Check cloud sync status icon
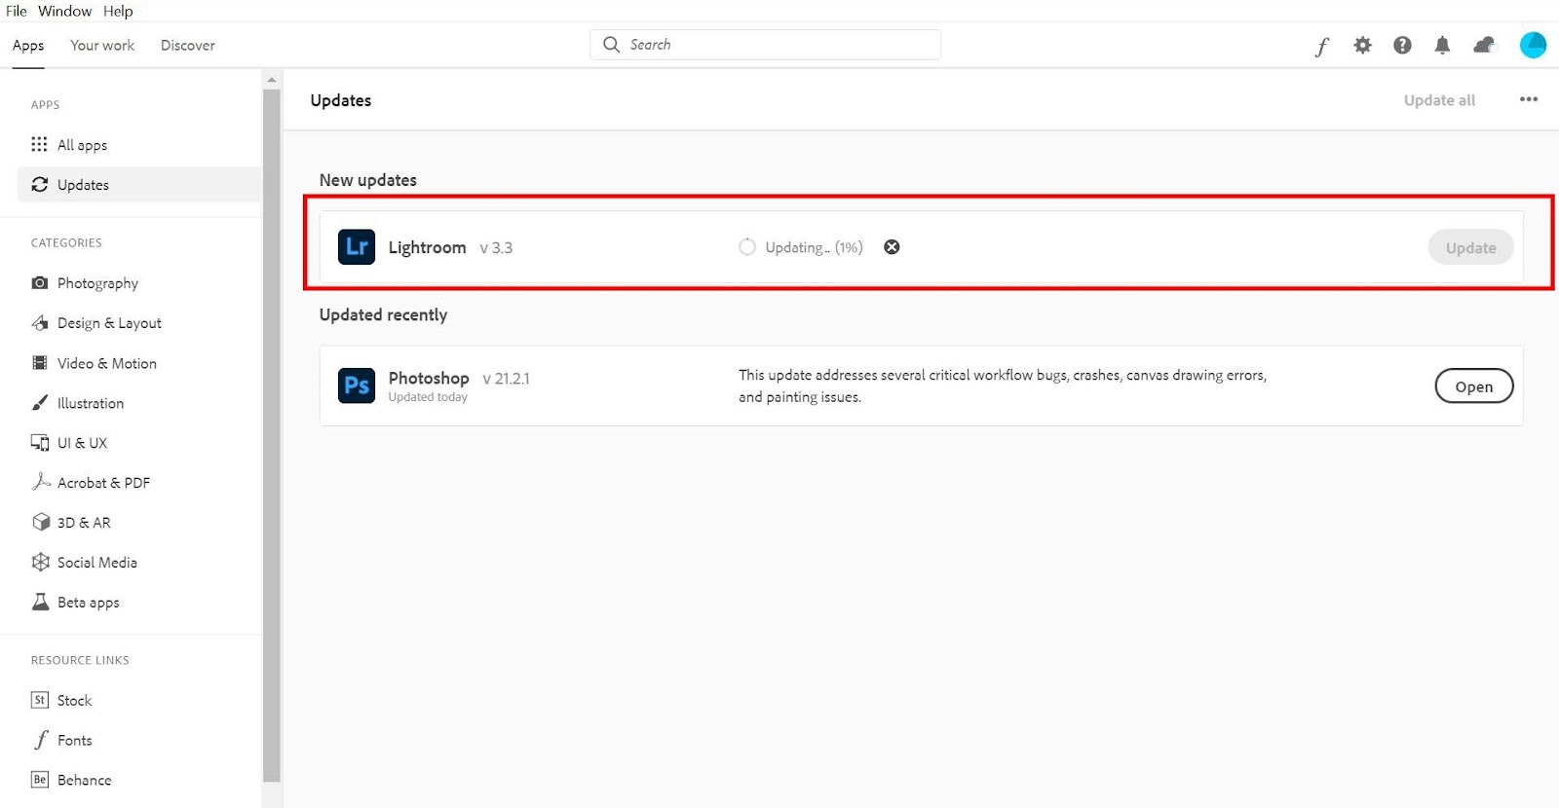The height and width of the screenshot is (808, 1559). click(x=1484, y=45)
